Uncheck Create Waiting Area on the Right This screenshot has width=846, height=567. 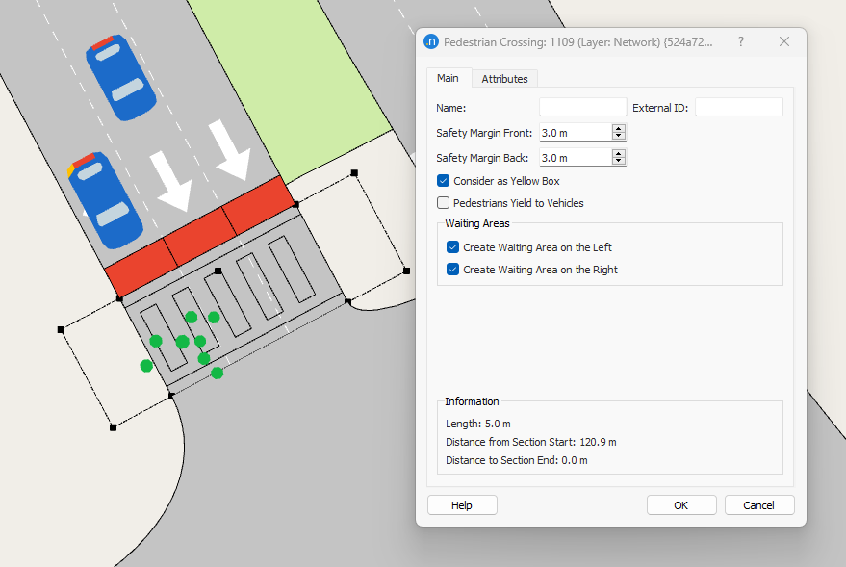[453, 270]
